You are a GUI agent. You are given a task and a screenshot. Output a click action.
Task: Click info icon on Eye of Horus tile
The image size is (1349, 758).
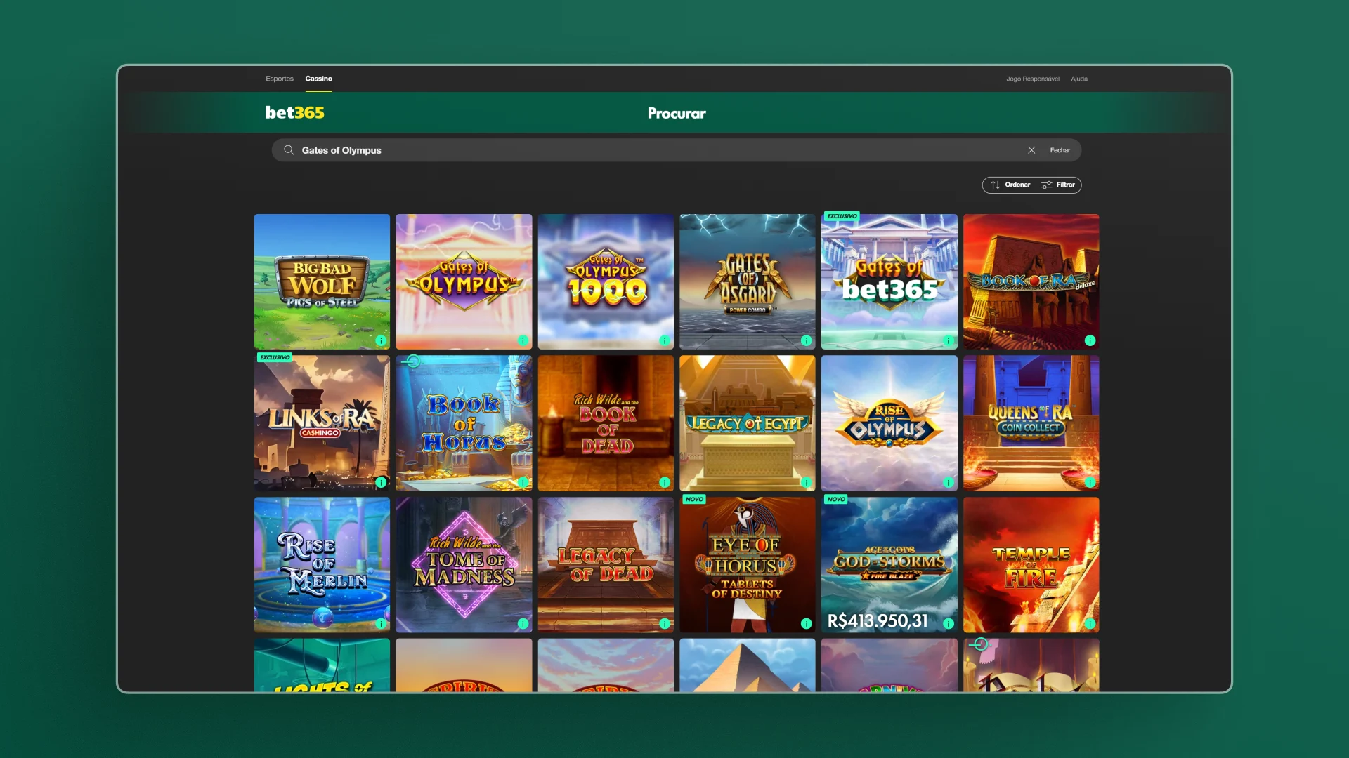click(806, 623)
